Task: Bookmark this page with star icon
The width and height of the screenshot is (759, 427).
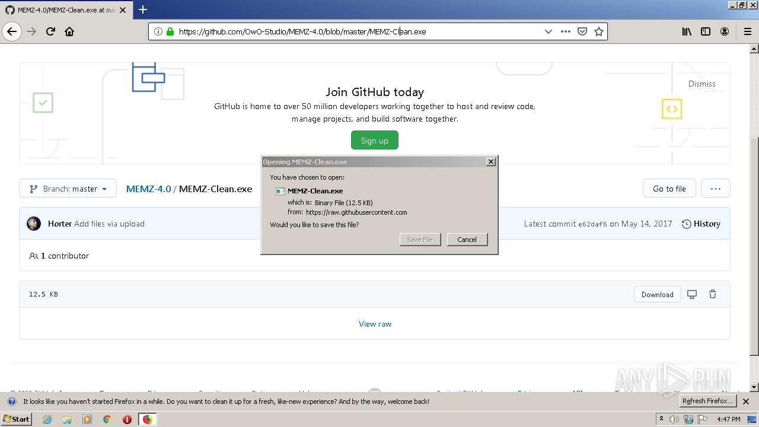Action: pyautogui.click(x=599, y=31)
